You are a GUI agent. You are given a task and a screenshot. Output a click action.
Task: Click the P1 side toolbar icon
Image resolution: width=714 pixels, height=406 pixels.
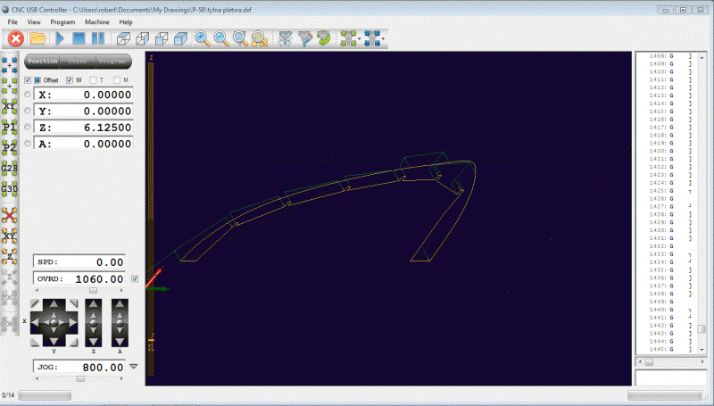[10, 127]
